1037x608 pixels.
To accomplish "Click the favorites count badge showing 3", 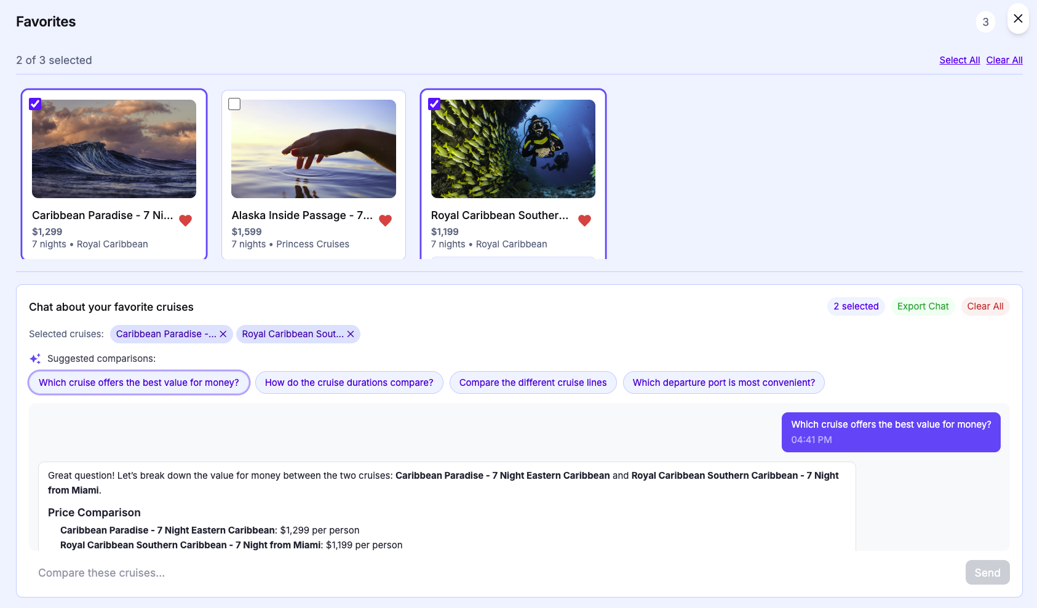I will click(x=985, y=22).
